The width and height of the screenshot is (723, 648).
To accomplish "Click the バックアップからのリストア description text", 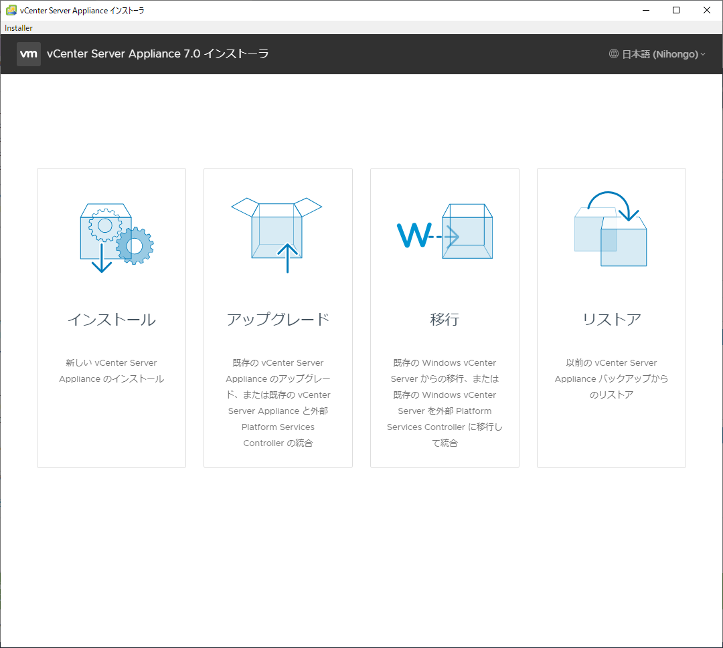I will (x=611, y=379).
